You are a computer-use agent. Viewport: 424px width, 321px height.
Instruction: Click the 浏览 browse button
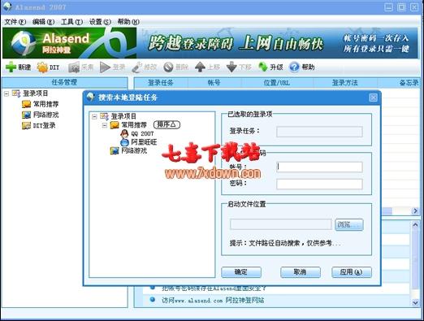coord(349,224)
